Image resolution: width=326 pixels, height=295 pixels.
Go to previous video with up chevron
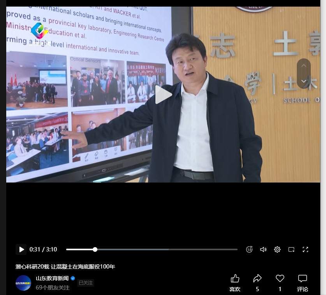[x=304, y=66]
